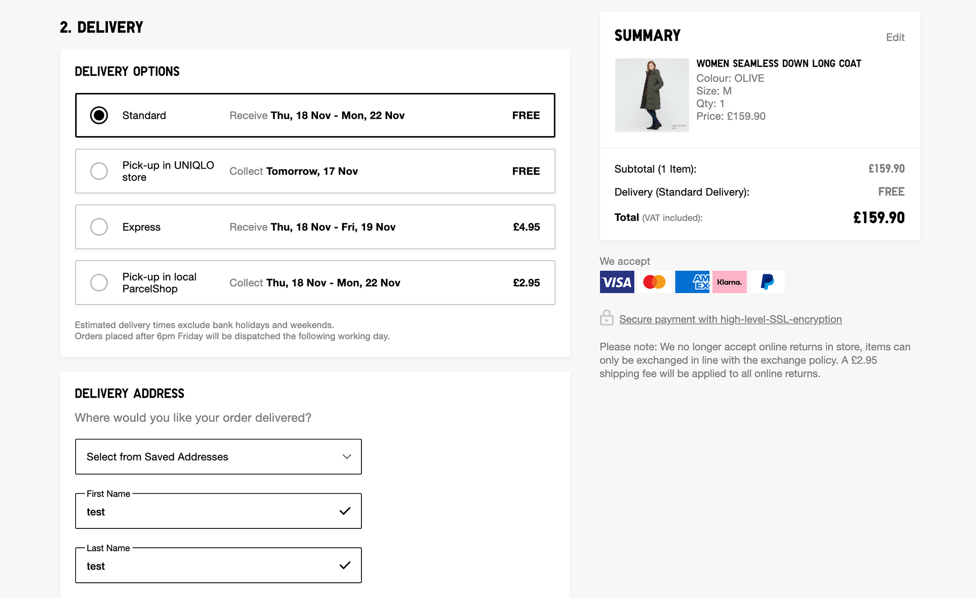This screenshot has width=976, height=598.
Task: Select Express delivery radio button
Action: coord(99,227)
